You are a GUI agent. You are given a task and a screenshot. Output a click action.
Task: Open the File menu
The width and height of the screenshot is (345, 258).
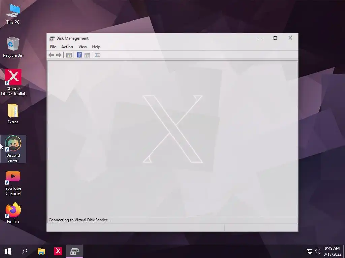click(53, 47)
